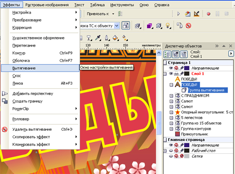This screenshot has width=235, height=174.
Task: Open the Текст menu
Action: pyautogui.click(x=79, y=5)
